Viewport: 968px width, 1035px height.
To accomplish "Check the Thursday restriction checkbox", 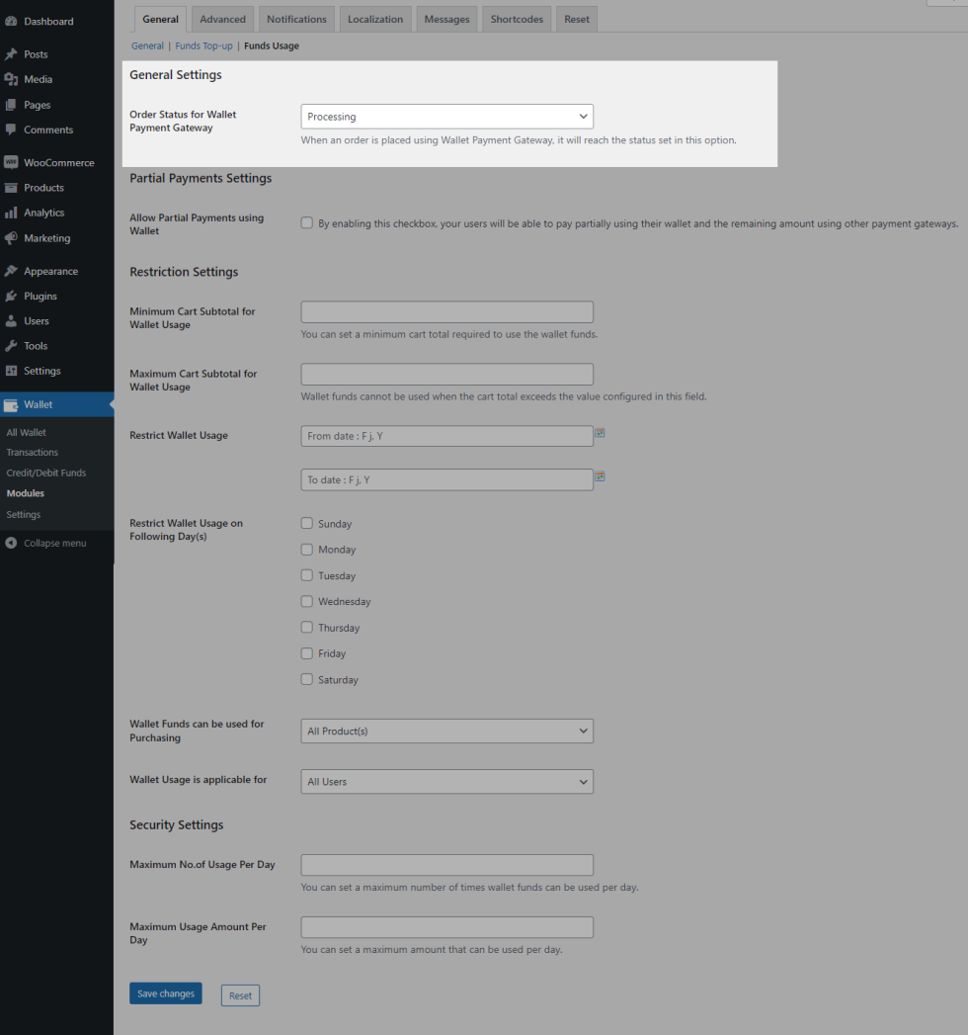I will pyautogui.click(x=306, y=627).
